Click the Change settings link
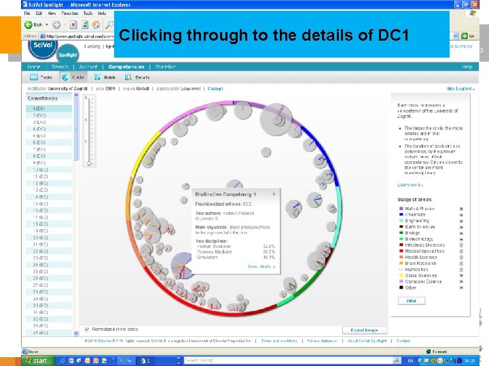This screenshot has height=366, width=489. 215,89
